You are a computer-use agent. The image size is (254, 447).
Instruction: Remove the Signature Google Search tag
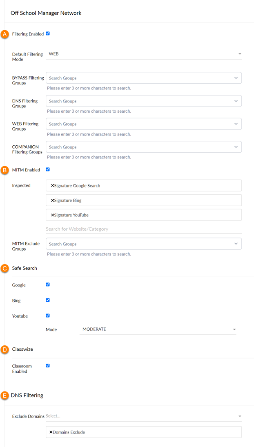[x=52, y=186]
